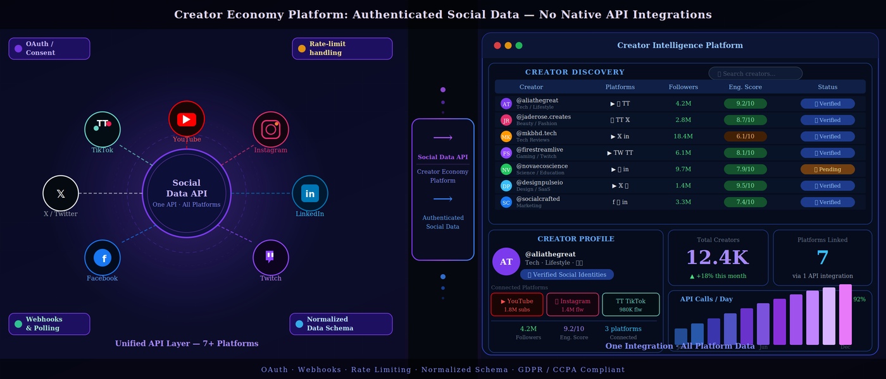
Task: Click the green window dot
Action: (x=519, y=45)
